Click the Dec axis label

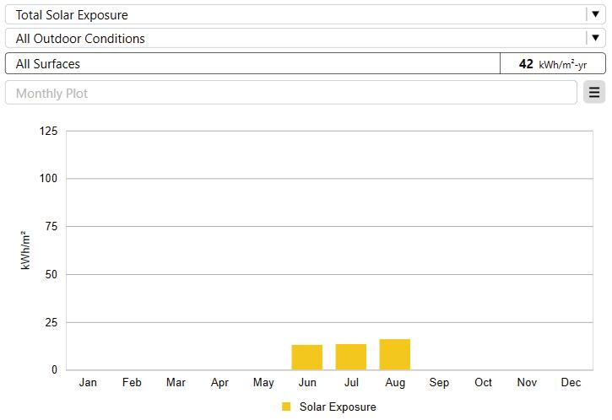pos(571,383)
